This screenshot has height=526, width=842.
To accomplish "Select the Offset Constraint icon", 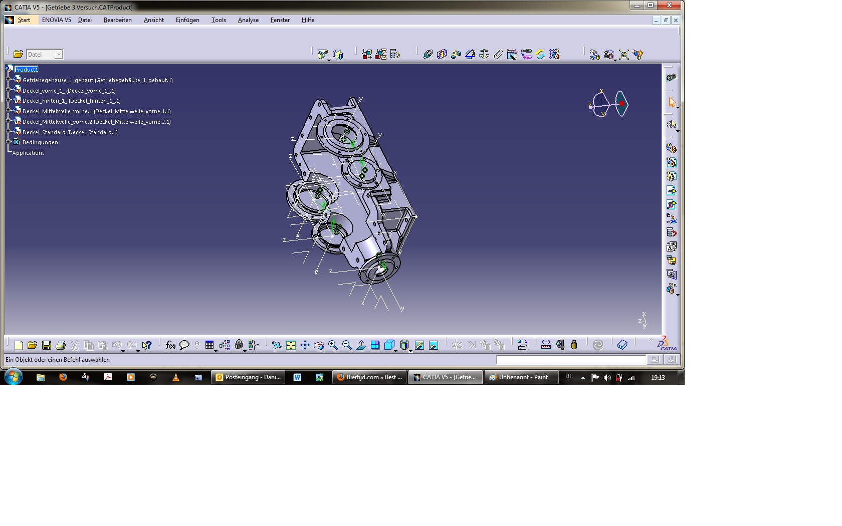I will click(456, 54).
